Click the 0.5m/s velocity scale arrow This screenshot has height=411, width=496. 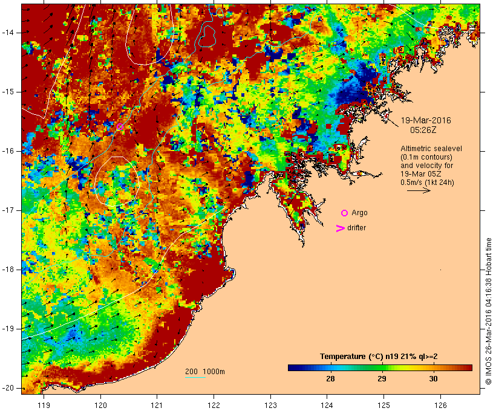tap(419, 190)
